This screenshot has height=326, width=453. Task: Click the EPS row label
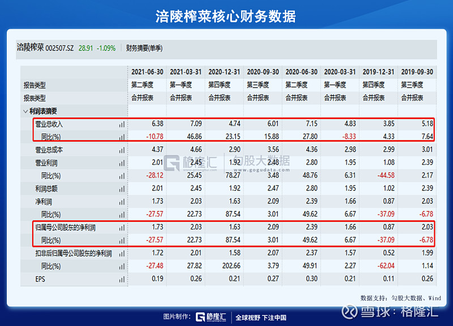pos(40,279)
